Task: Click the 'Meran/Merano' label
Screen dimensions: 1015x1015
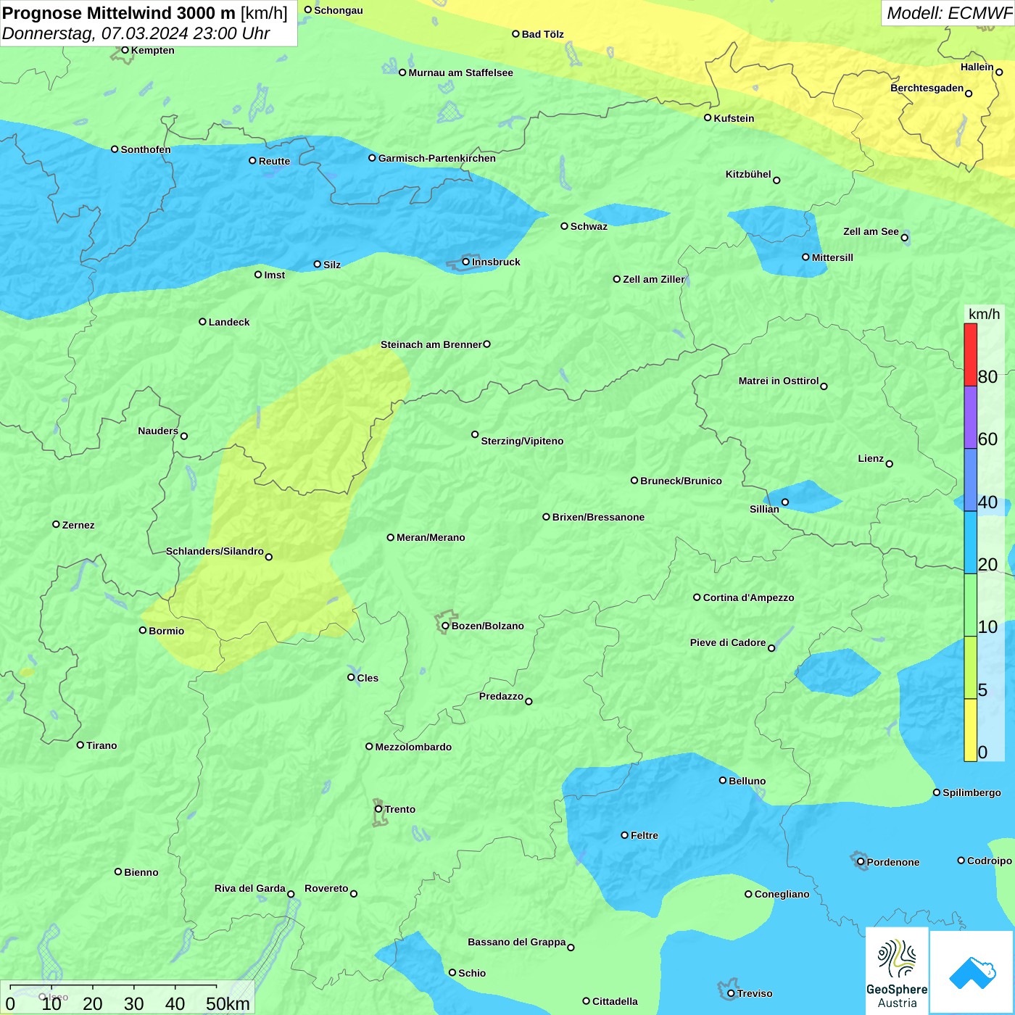Action: point(431,537)
